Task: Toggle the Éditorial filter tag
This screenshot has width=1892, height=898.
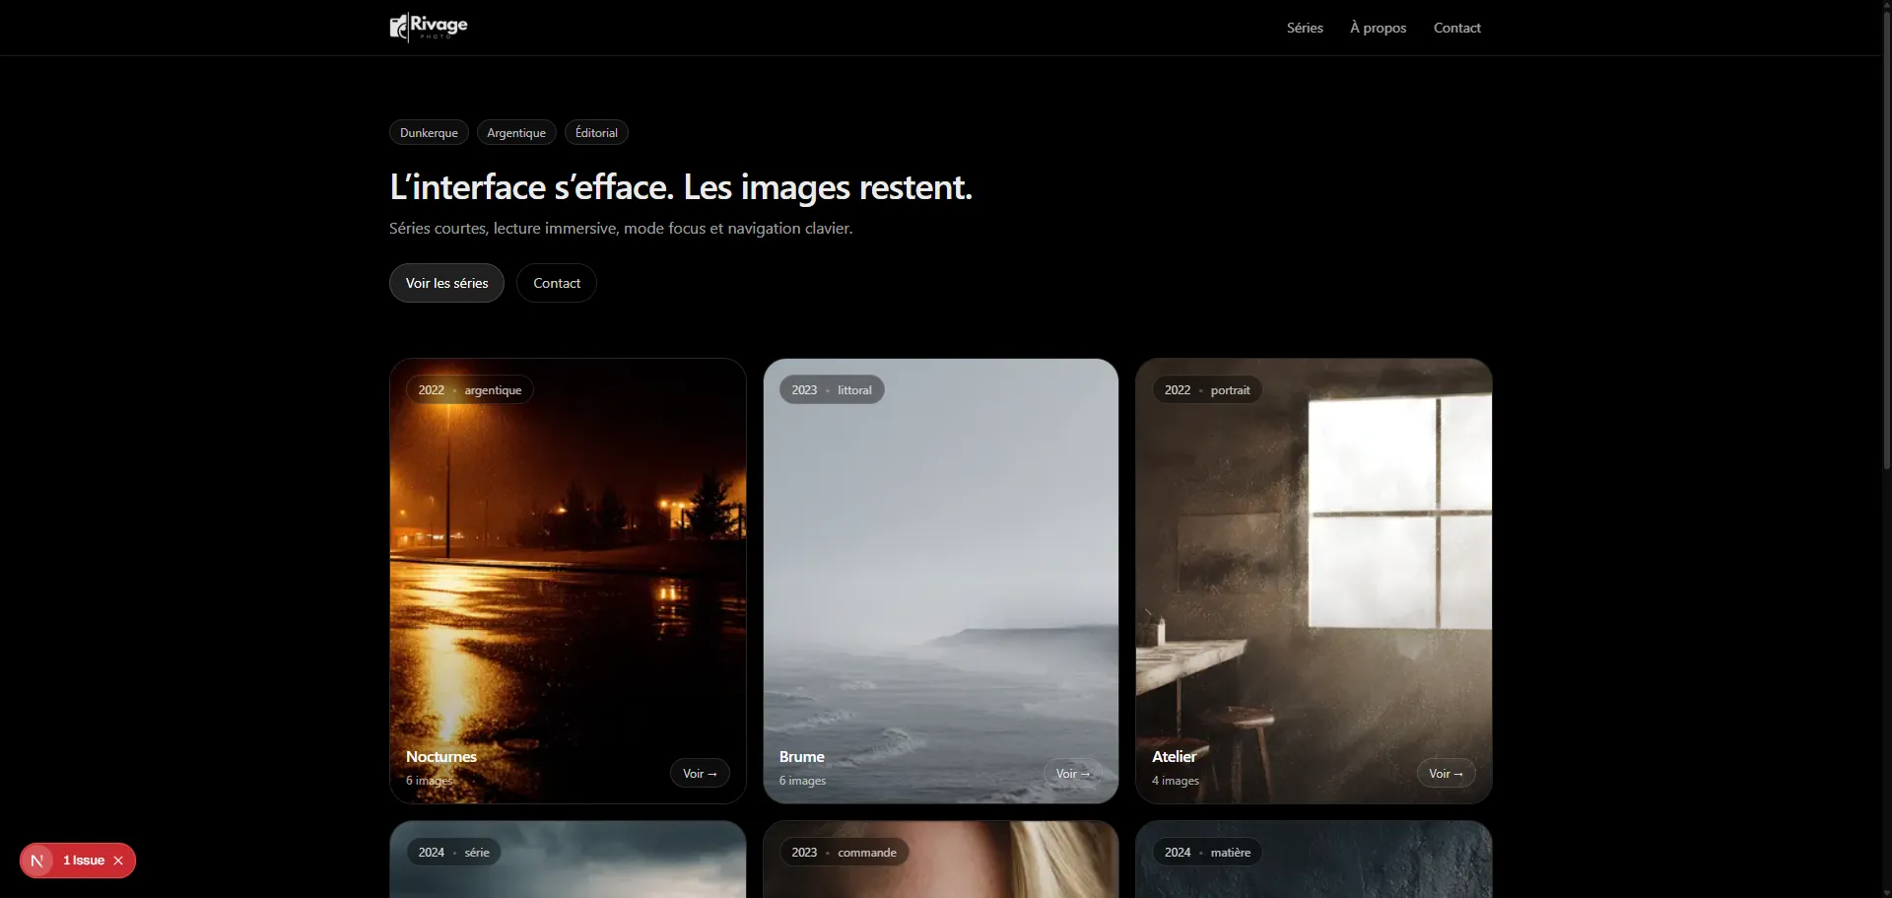Action: pyautogui.click(x=595, y=132)
